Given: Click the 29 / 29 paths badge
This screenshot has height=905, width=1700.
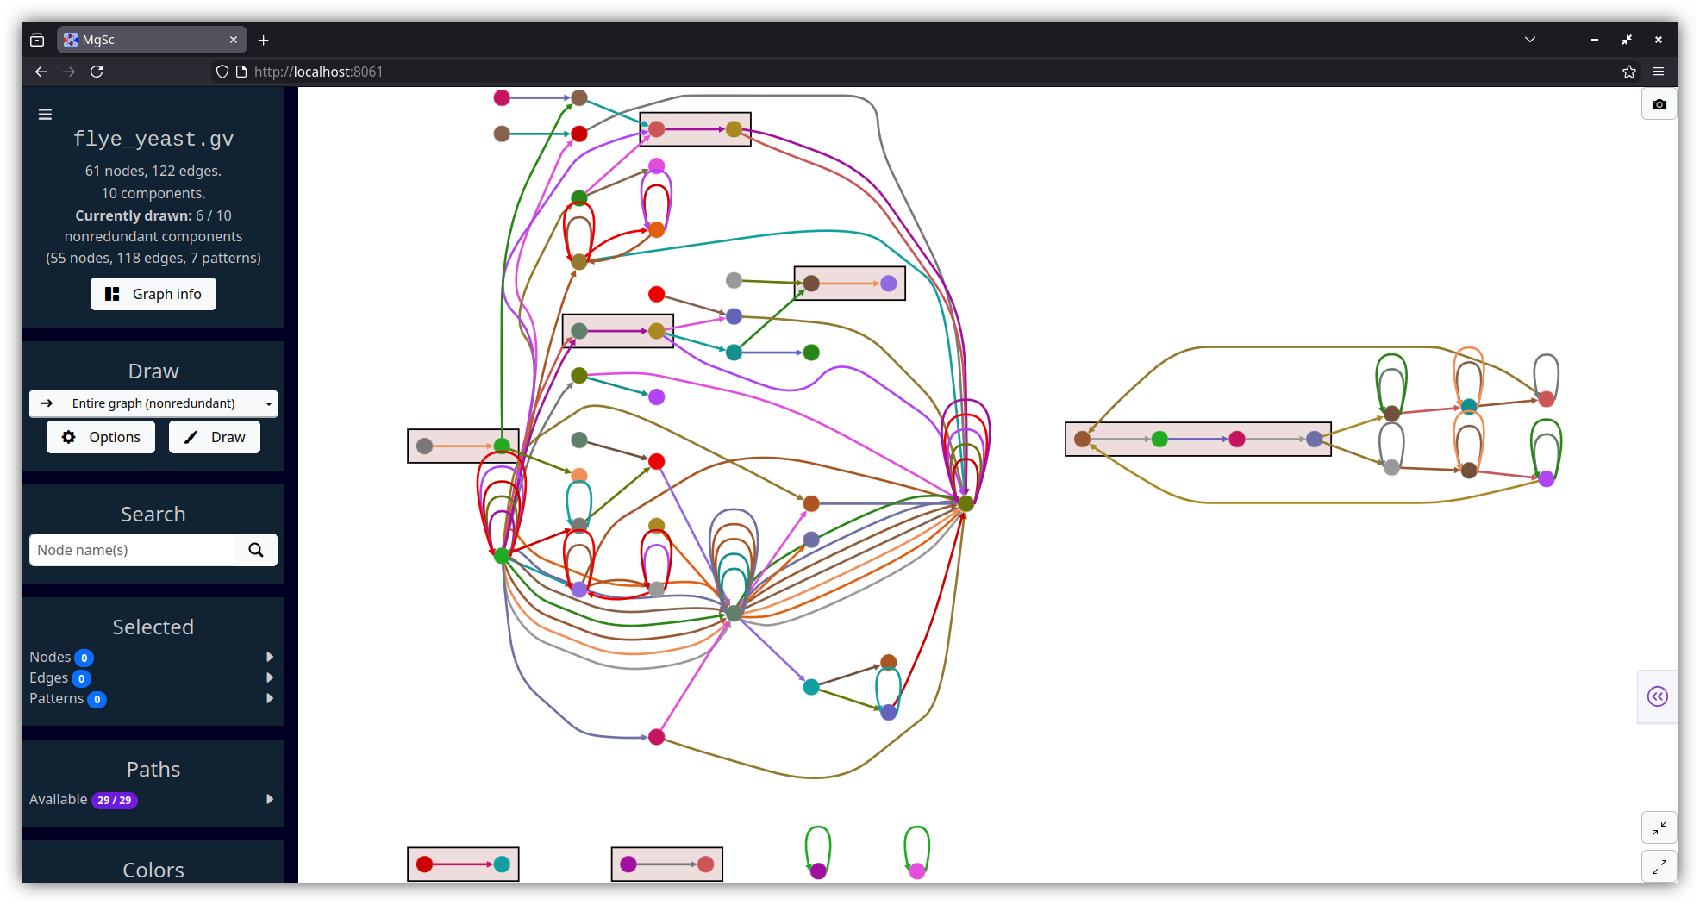Looking at the screenshot, I should 115,800.
